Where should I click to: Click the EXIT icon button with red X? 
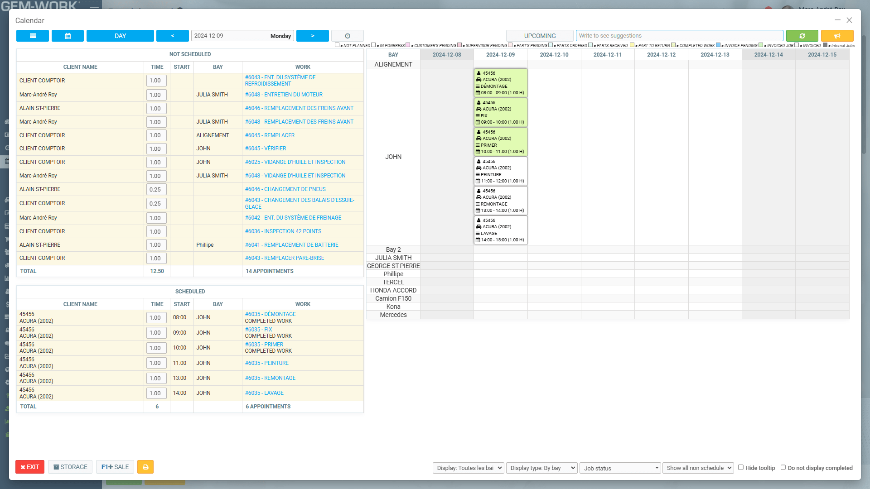tap(29, 467)
